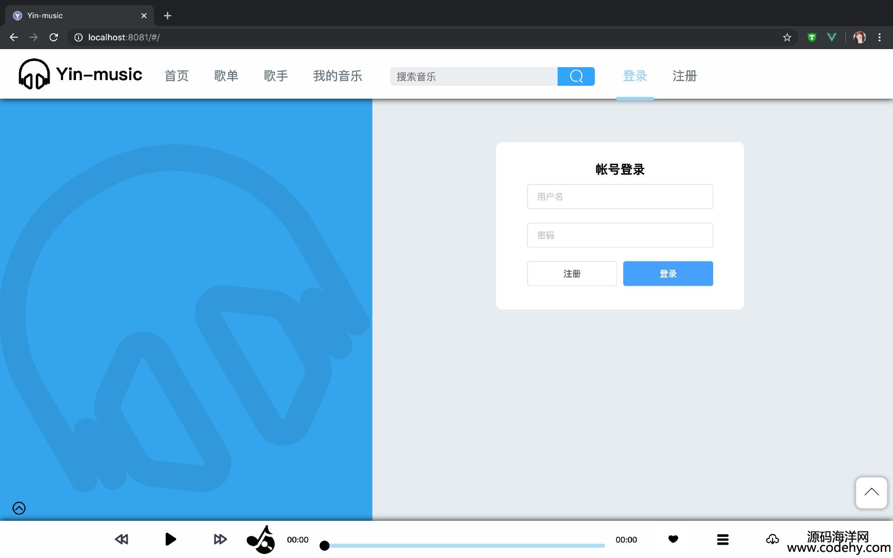Open the green shield extension
893x558 pixels.
pyautogui.click(x=812, y=37)
